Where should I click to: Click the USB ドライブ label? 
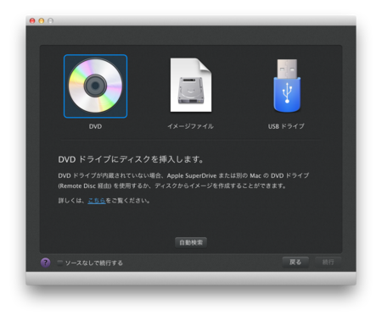pyautogui.click(x=286, y=126)
